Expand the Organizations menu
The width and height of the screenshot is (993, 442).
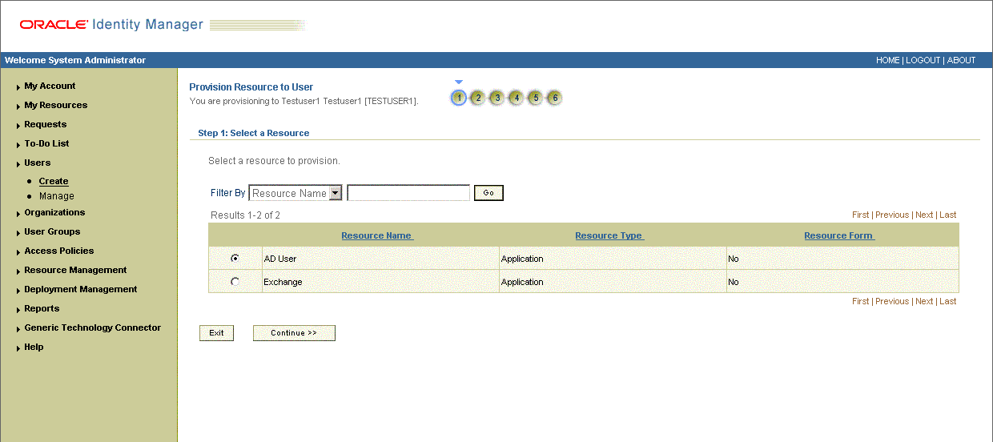click(54, 212)
